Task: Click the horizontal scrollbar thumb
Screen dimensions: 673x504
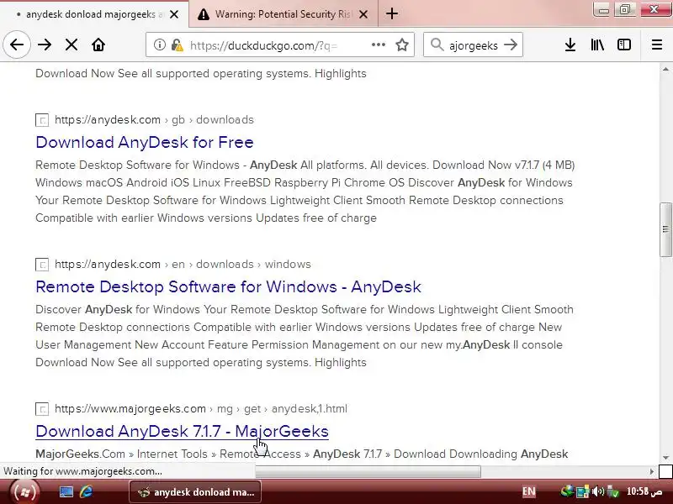Action: (368, 471)
